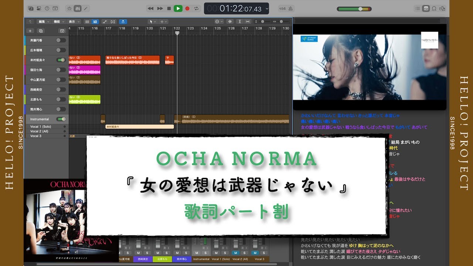The width and height of the screenshot is (473, 266).
Task: Toggle Cycle mode
Action: pos(196,8)
